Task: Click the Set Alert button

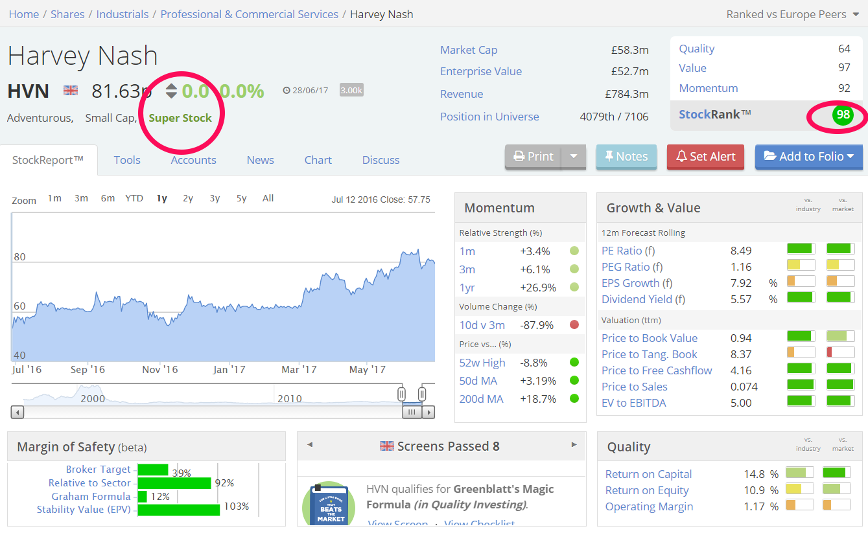Action: click(x=705, y=156)
